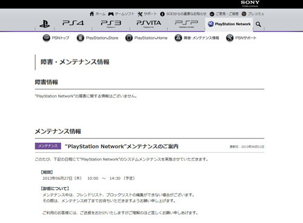Open PSNトップ submenu item
The height and width of the screenshot is (223, 303).
[x=61, y=38]
